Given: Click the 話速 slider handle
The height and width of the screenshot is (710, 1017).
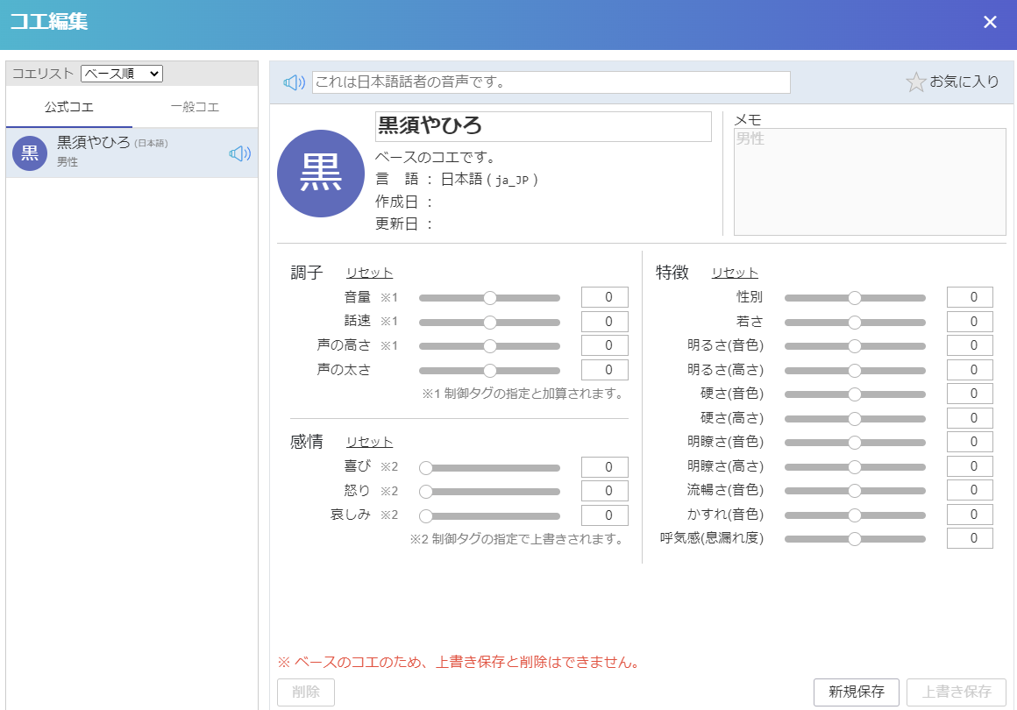Looking at the screenshot, I should click(x=490, y=323).
